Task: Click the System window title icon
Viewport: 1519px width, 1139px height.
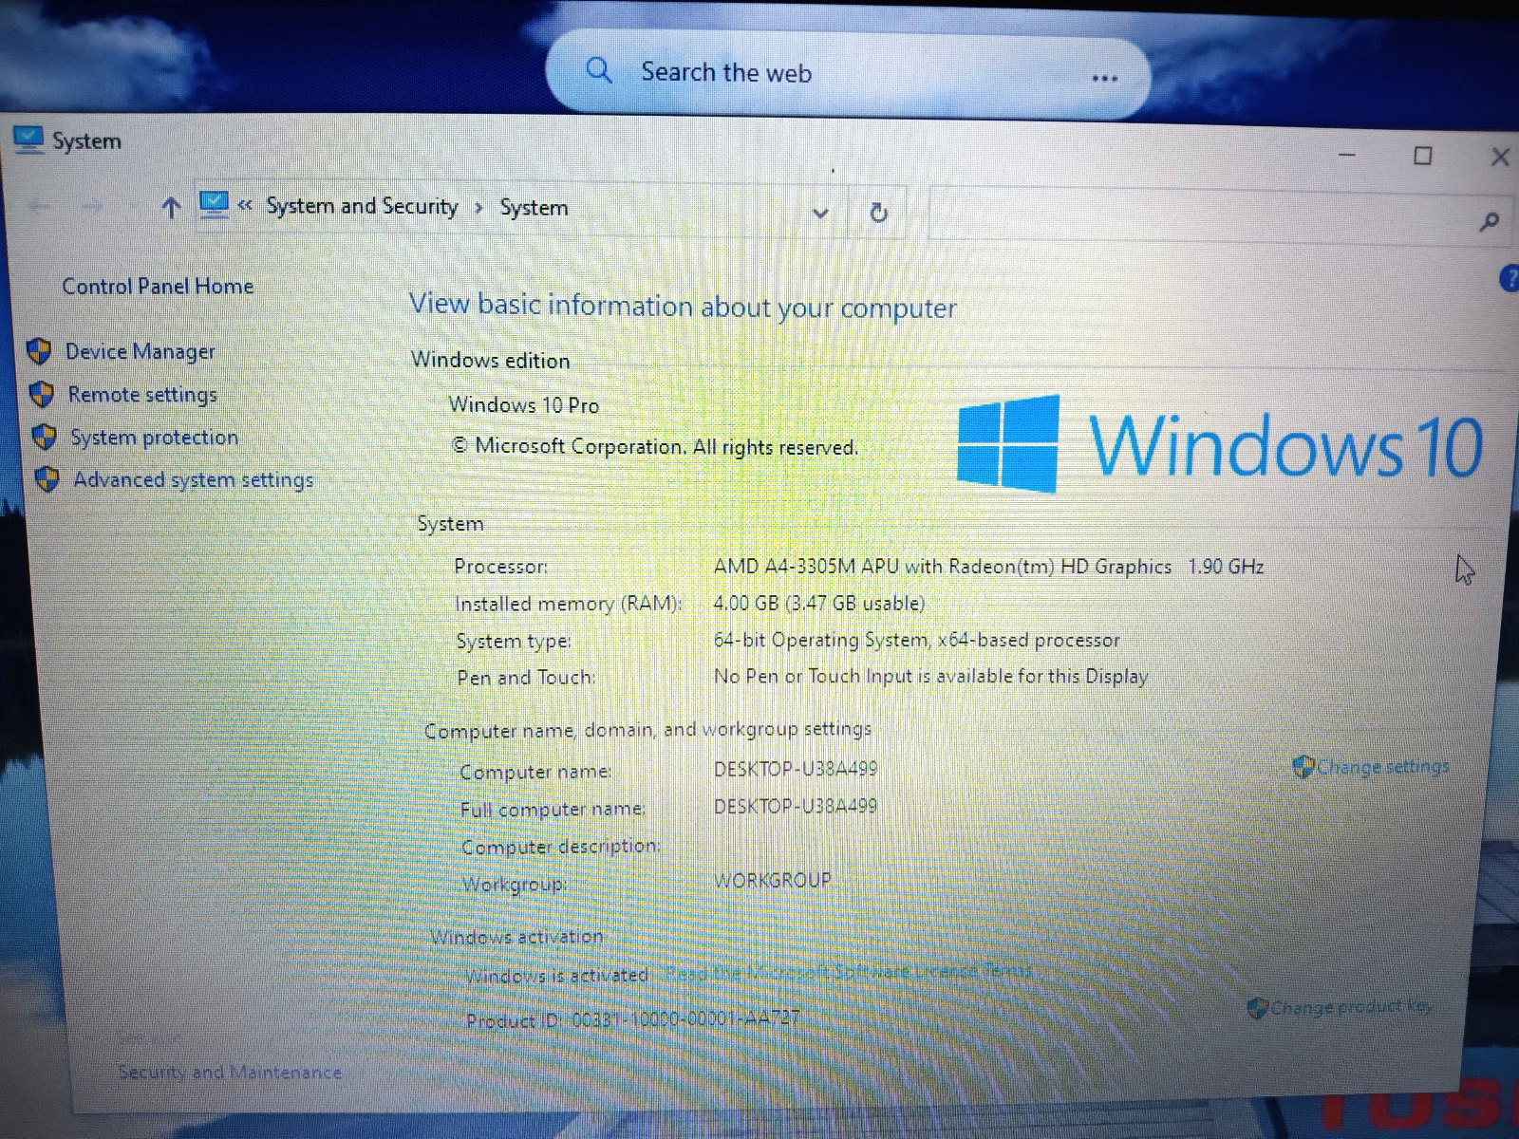Action: point(29,140)
